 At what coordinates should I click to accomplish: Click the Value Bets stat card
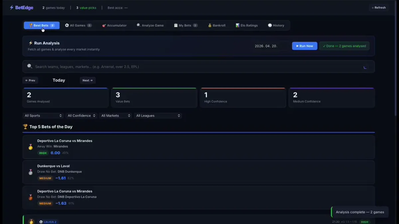[154, 98]
